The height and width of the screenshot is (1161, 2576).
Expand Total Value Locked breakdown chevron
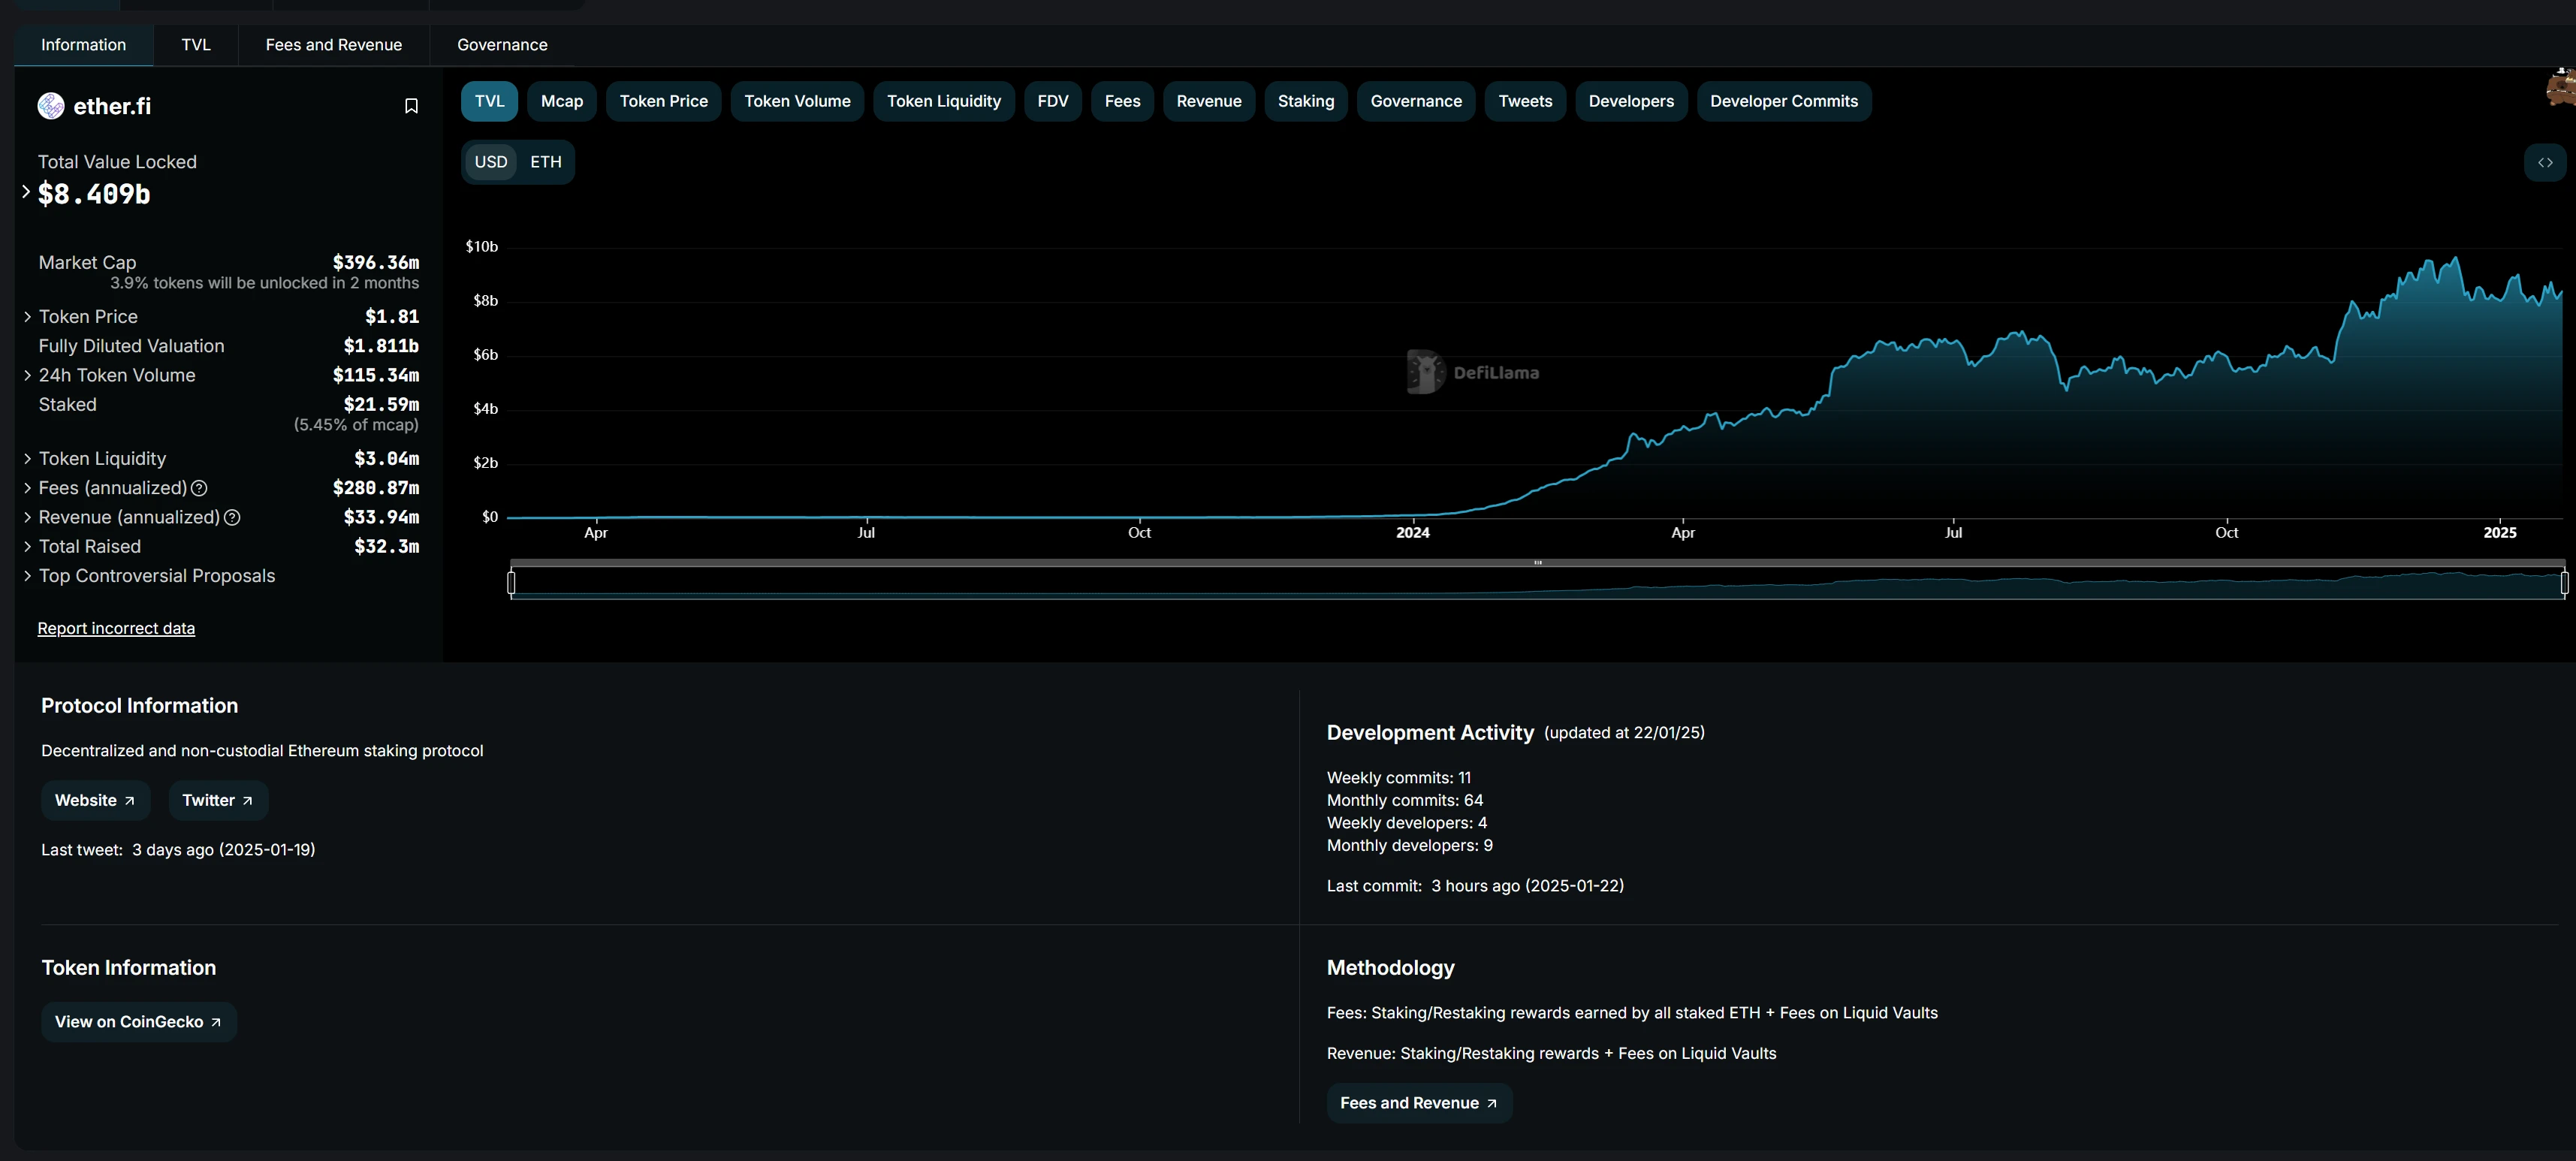pyautogui.click(x=26, y=191)
